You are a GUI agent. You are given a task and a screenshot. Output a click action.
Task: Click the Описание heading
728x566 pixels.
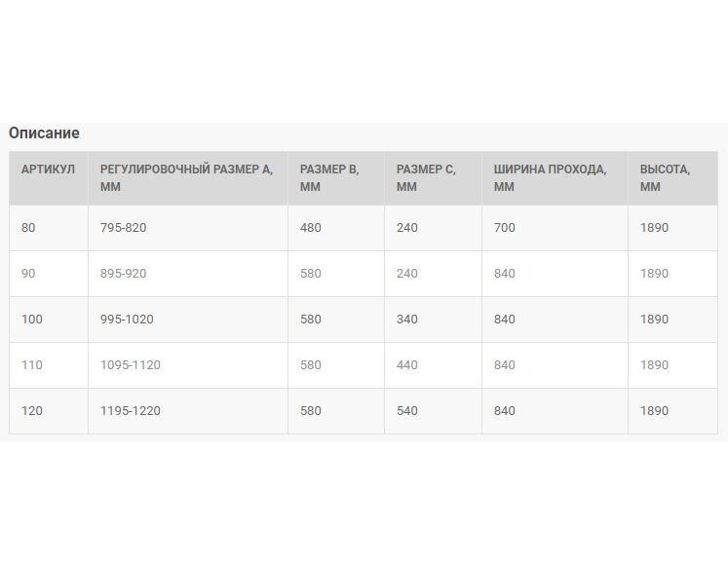click(44, 133)
